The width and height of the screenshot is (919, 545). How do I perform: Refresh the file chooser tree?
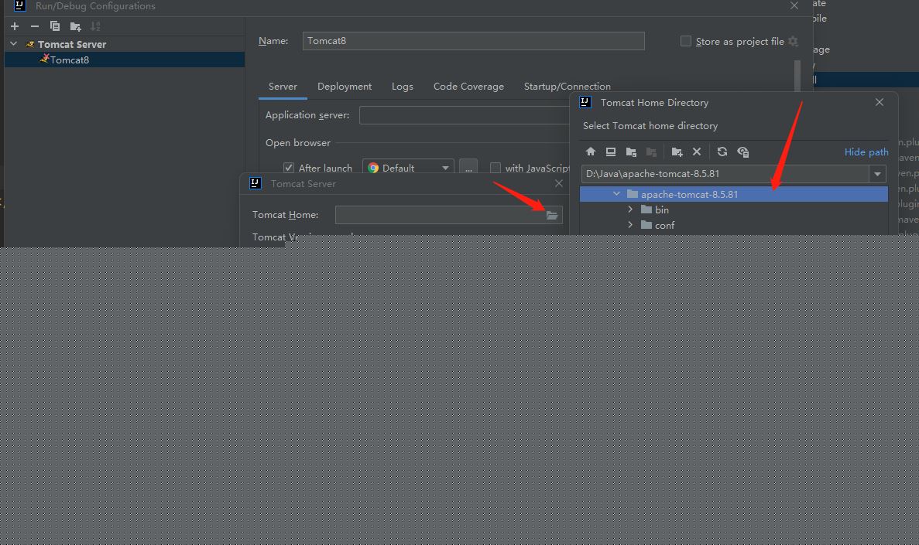(x=722, y=152)
